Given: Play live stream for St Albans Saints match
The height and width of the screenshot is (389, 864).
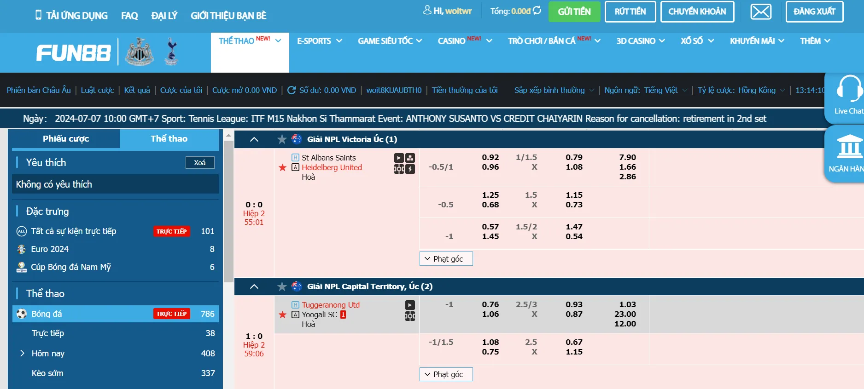Looking at the screenshot, I should 399,158.
